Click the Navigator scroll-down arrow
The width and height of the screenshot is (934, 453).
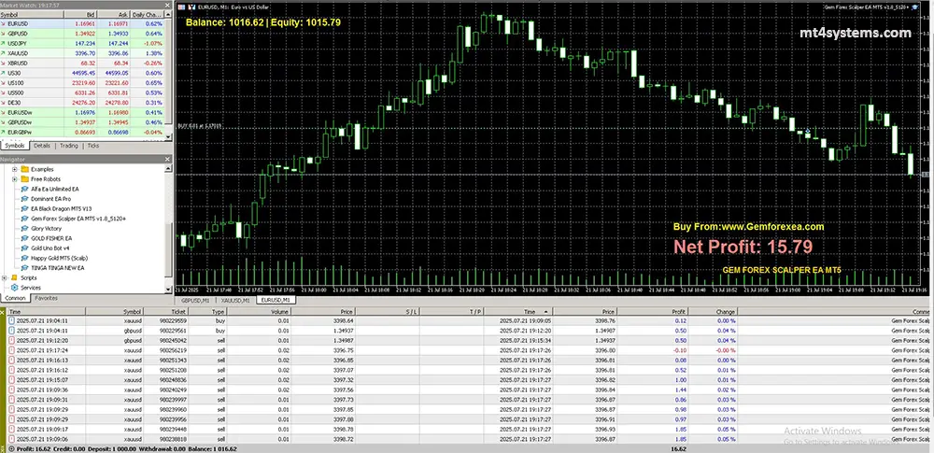pyautogui.click(x=168, y=290)
